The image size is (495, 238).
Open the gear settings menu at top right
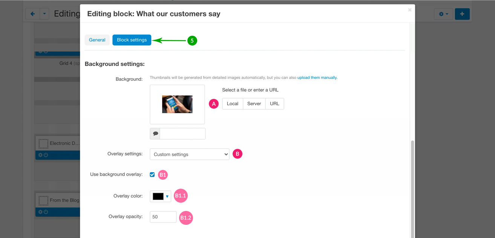443,14
